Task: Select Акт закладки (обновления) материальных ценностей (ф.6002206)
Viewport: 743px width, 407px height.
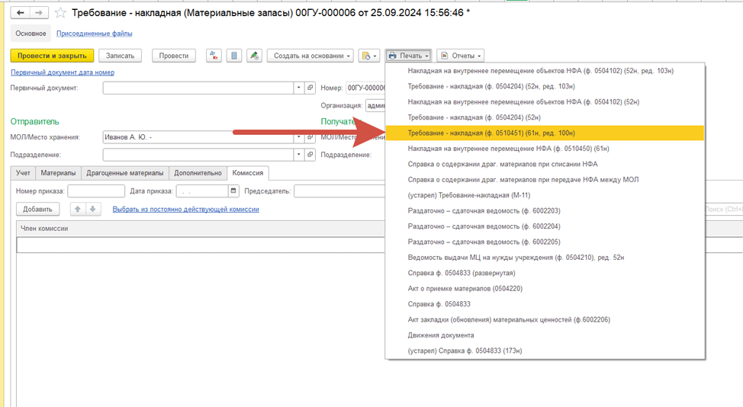Action: [x=545, y=319]
